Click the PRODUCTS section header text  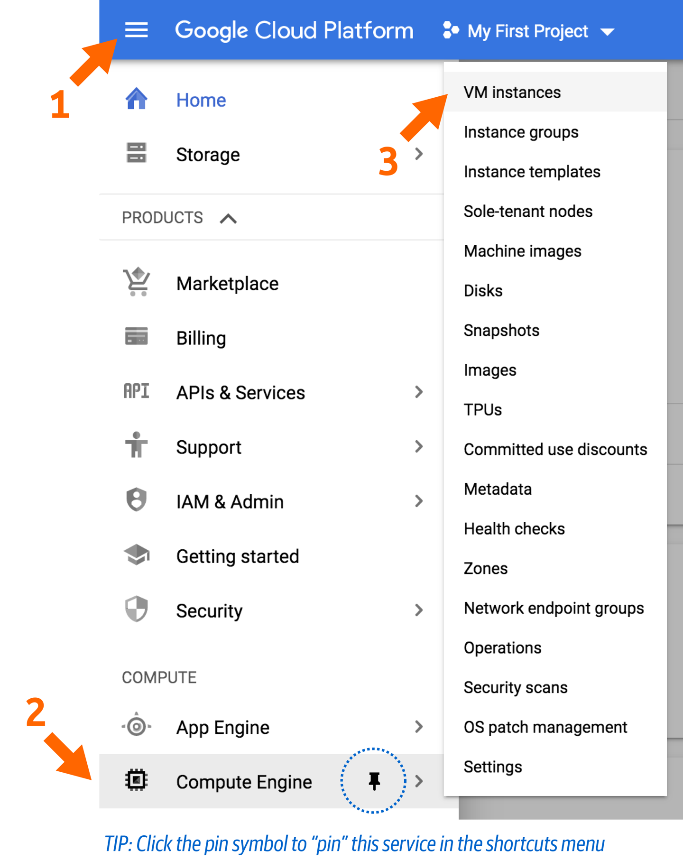[162, 218]
